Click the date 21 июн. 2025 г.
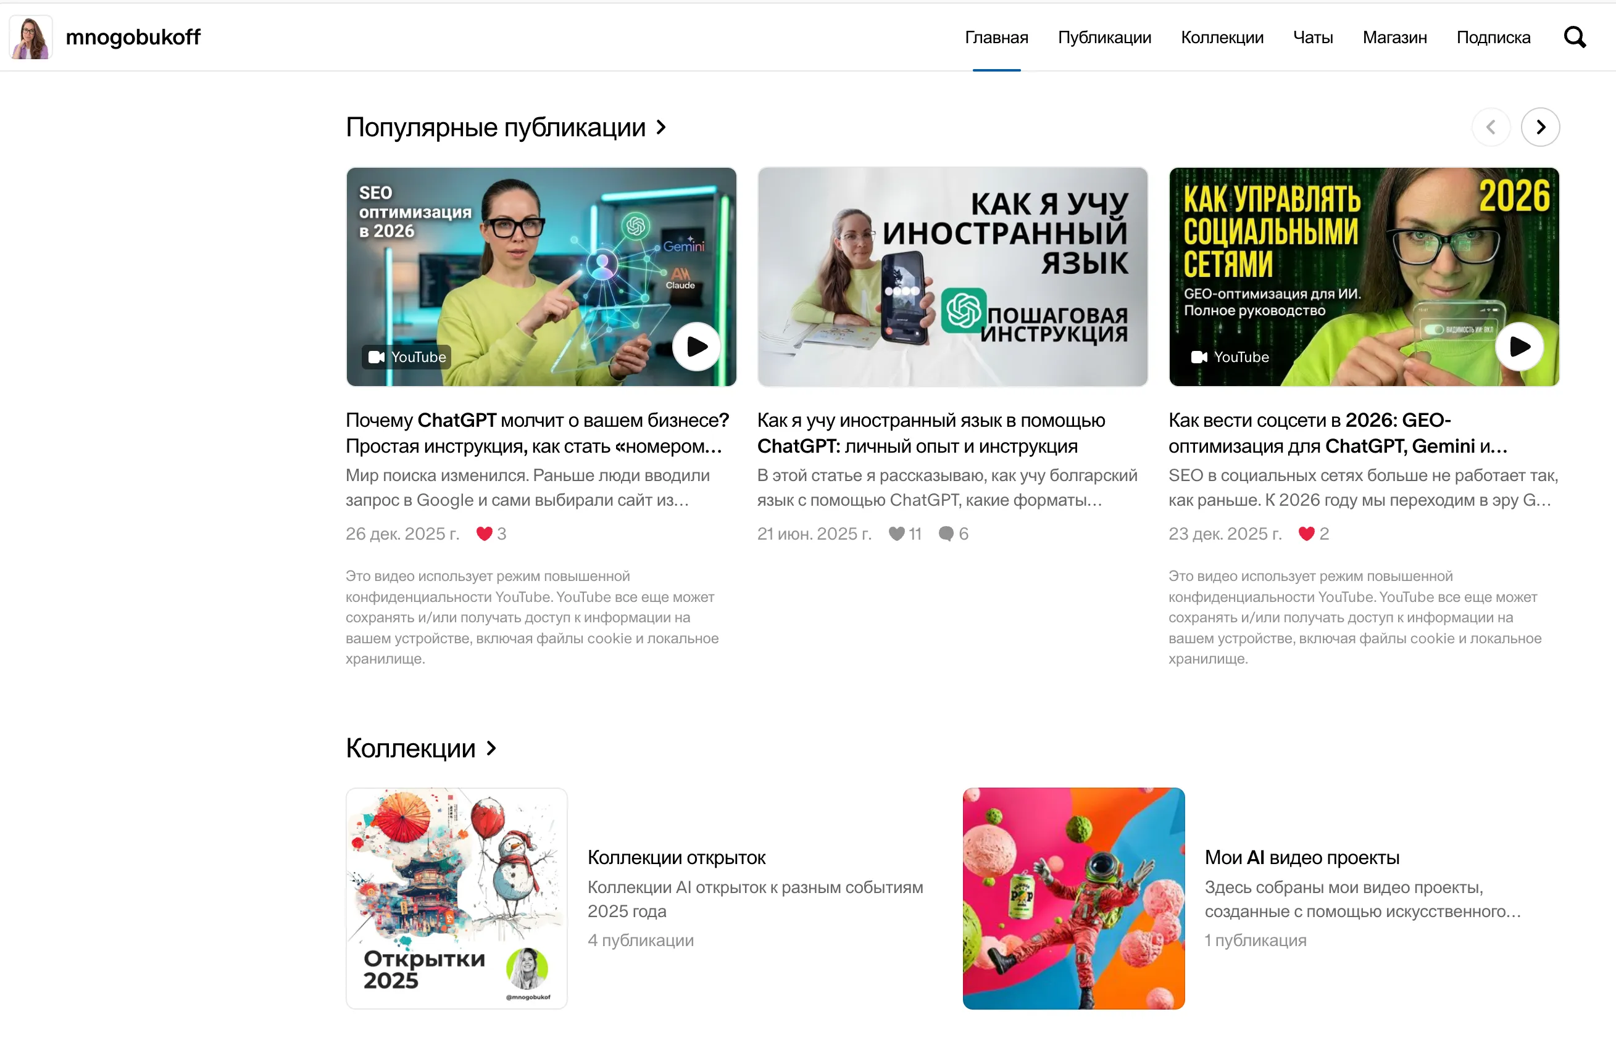Screen dimensions: 1616x1046 click(x=814, y=534)
